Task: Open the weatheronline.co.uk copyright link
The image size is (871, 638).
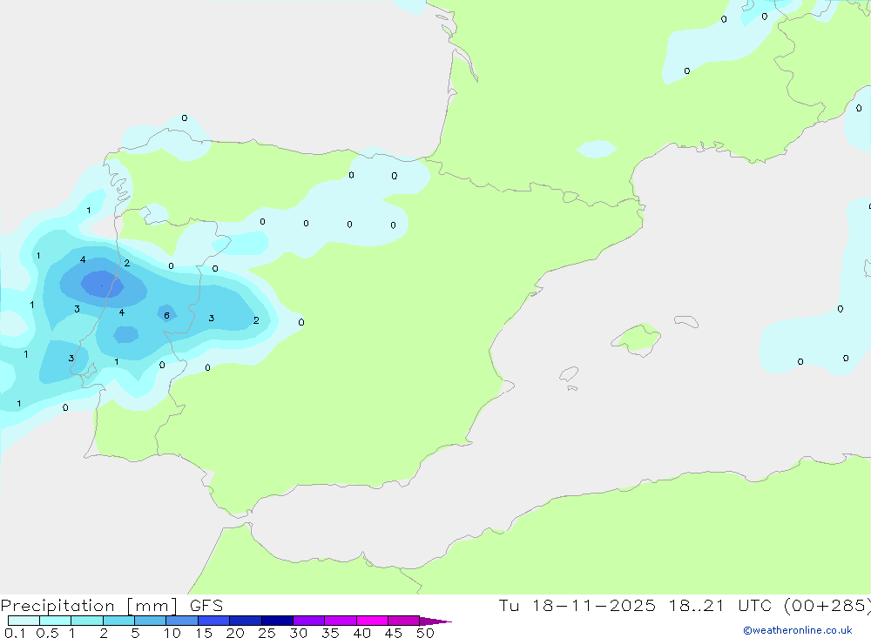Action: tap(797, 630)
